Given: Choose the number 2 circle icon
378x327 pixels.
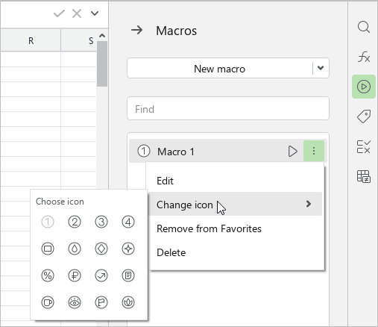Looking at the screenshot, I should (75, 222).
